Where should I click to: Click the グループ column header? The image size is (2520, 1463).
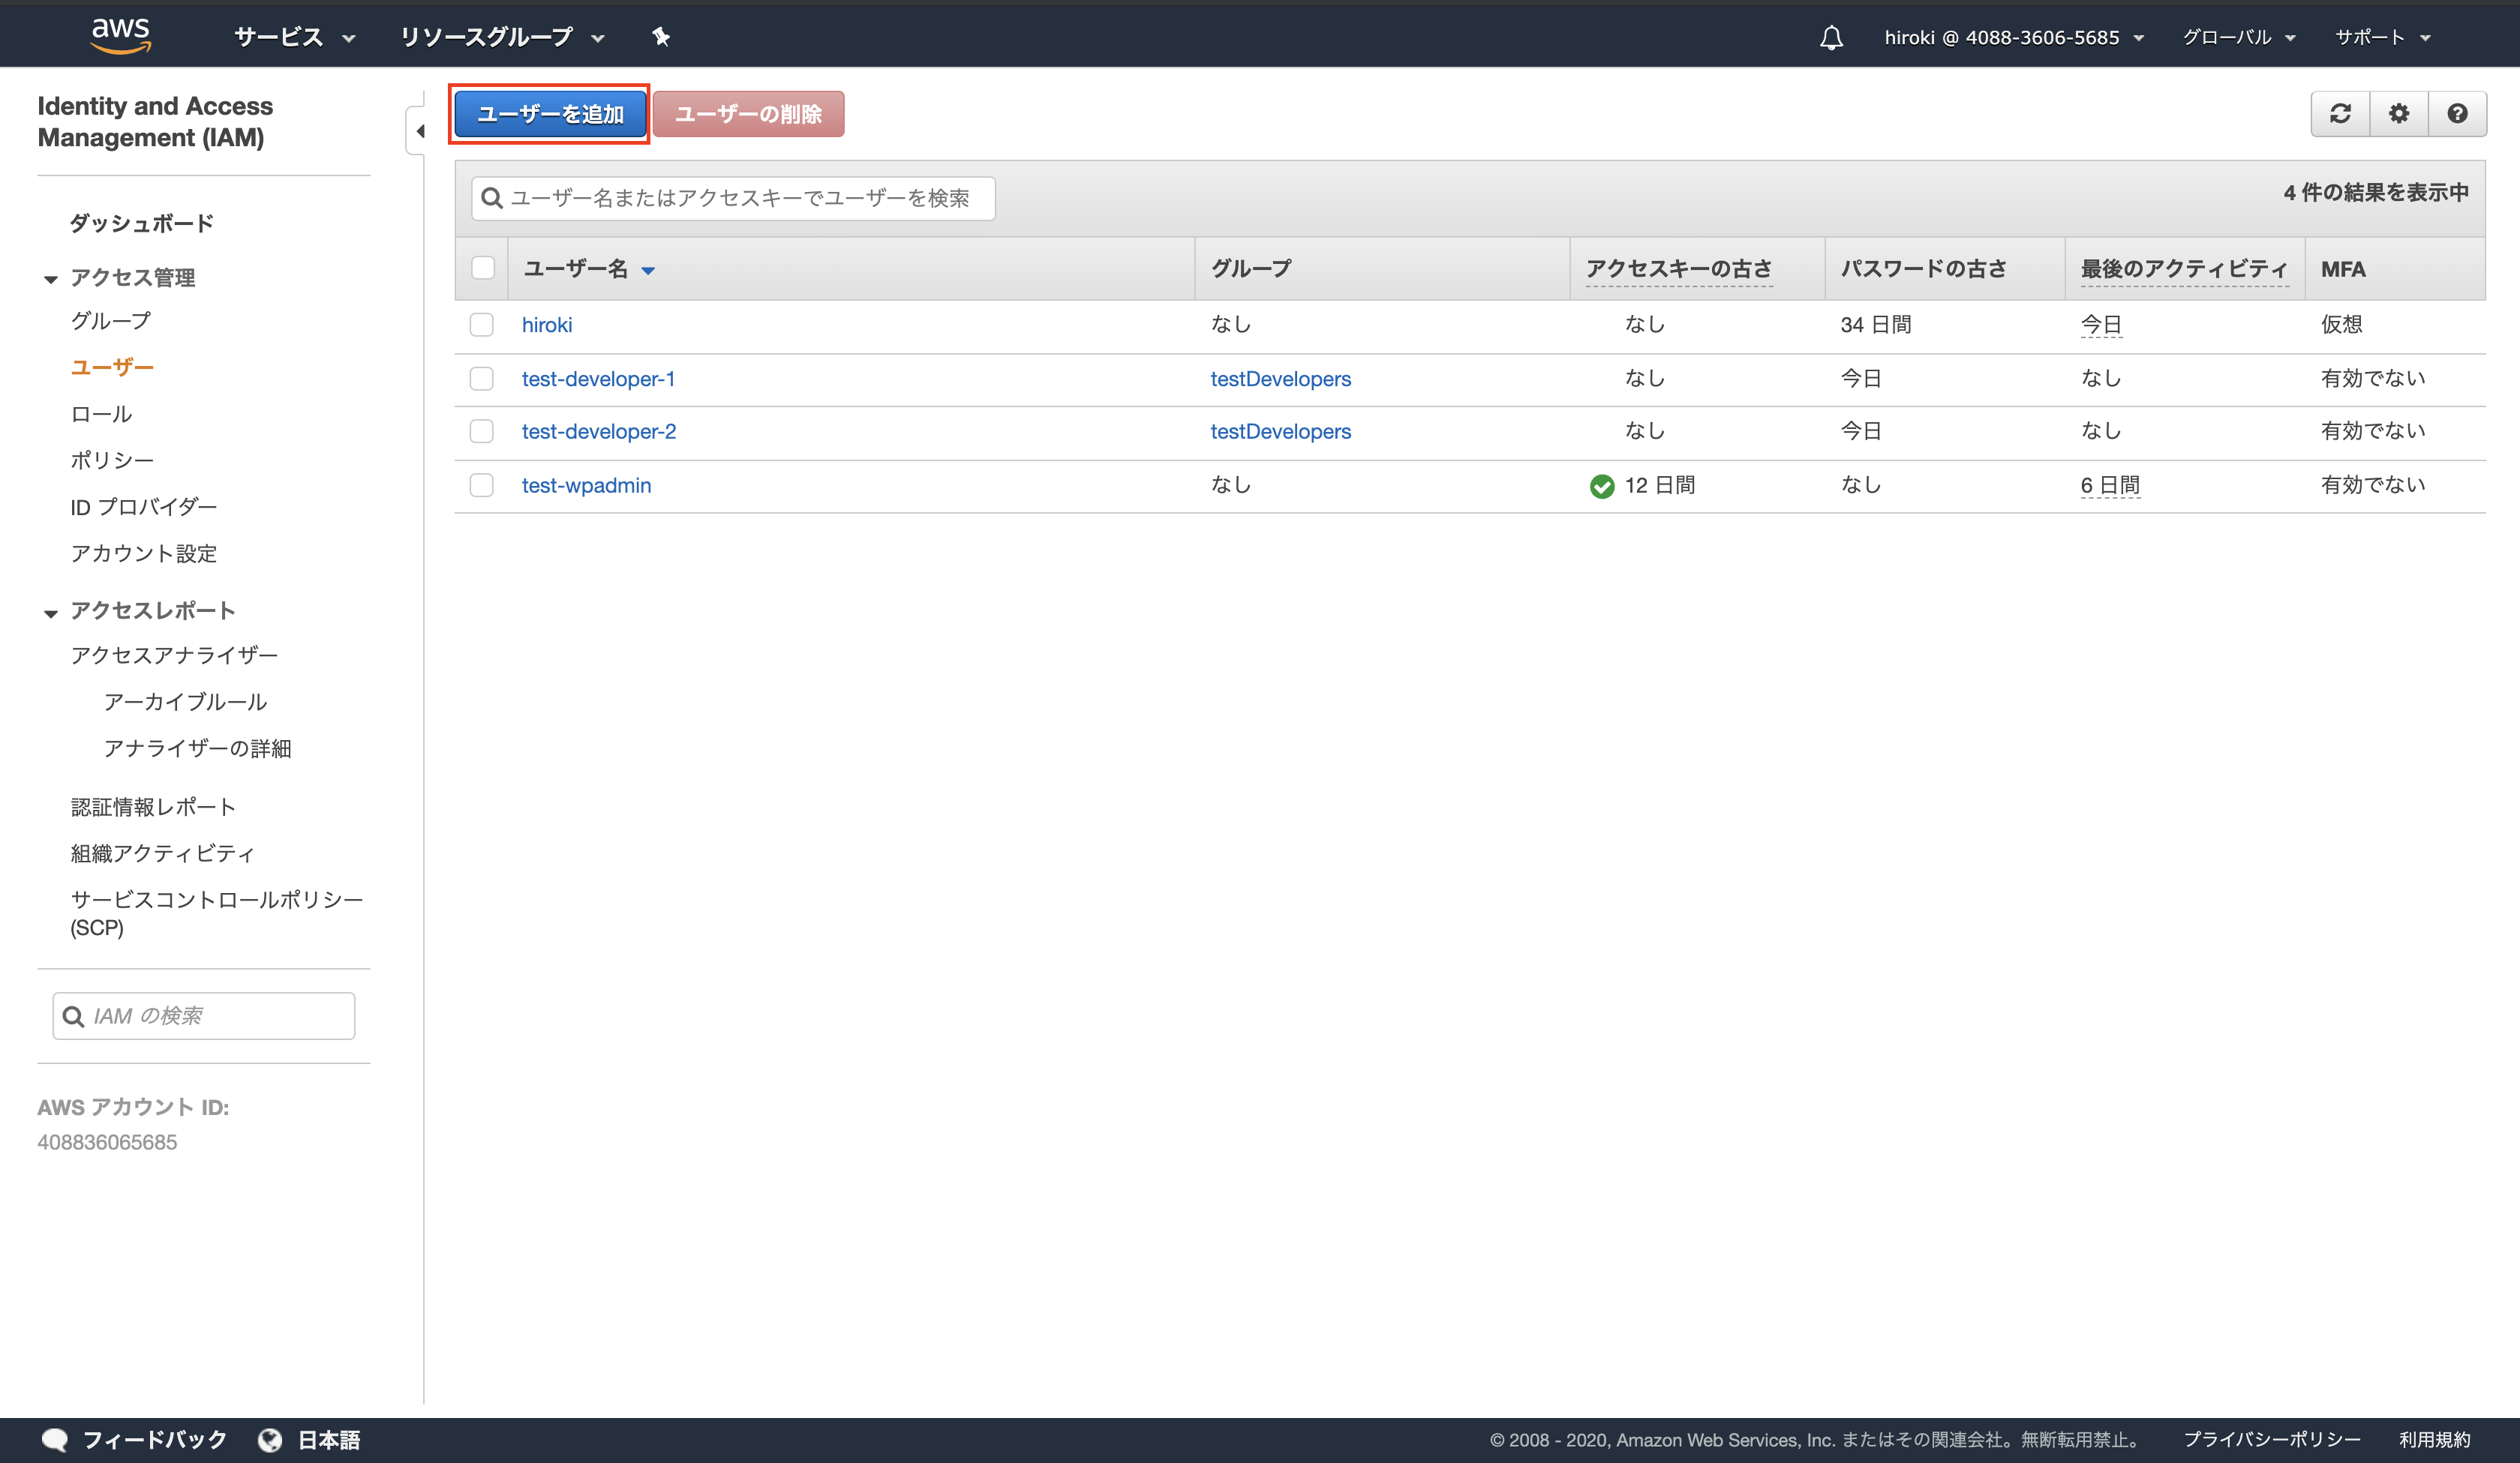[1251, 268]
